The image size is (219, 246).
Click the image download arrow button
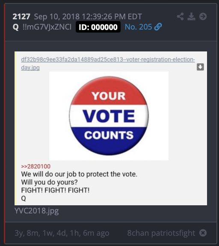(200, 67)
